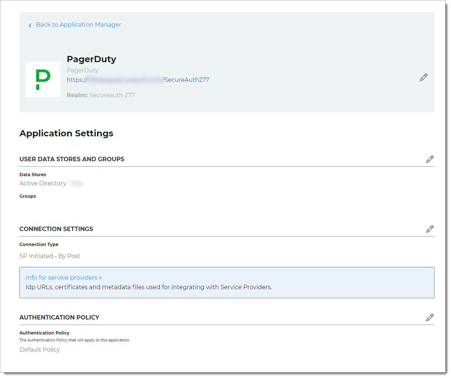Open the Back to Application Manager link
The height and width of the screenshot is (378, 451).
pos(78,24)
